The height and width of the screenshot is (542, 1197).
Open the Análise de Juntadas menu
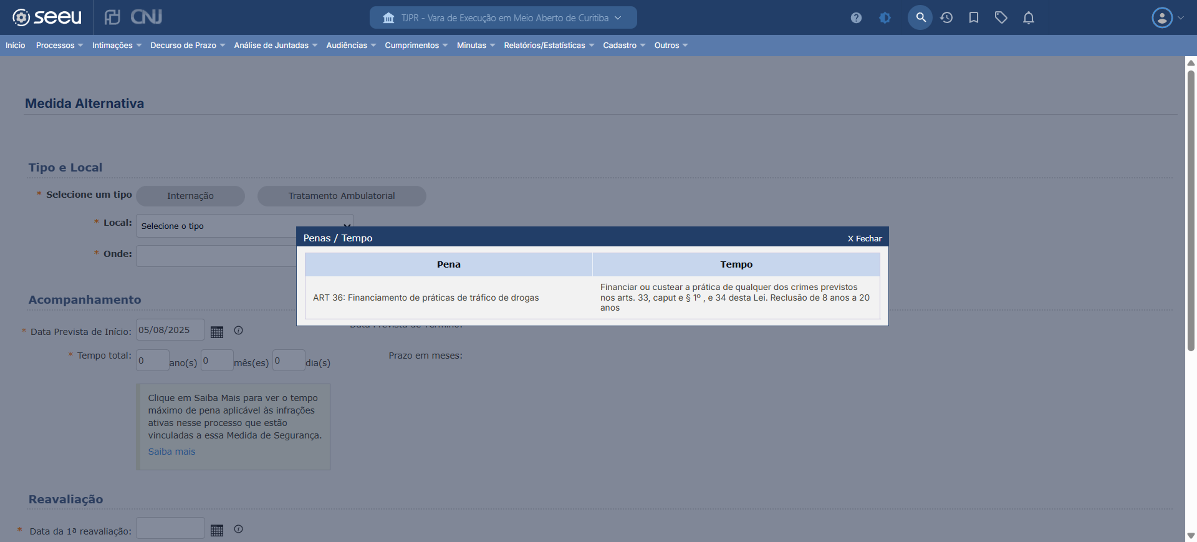click(x=275, y=45)
